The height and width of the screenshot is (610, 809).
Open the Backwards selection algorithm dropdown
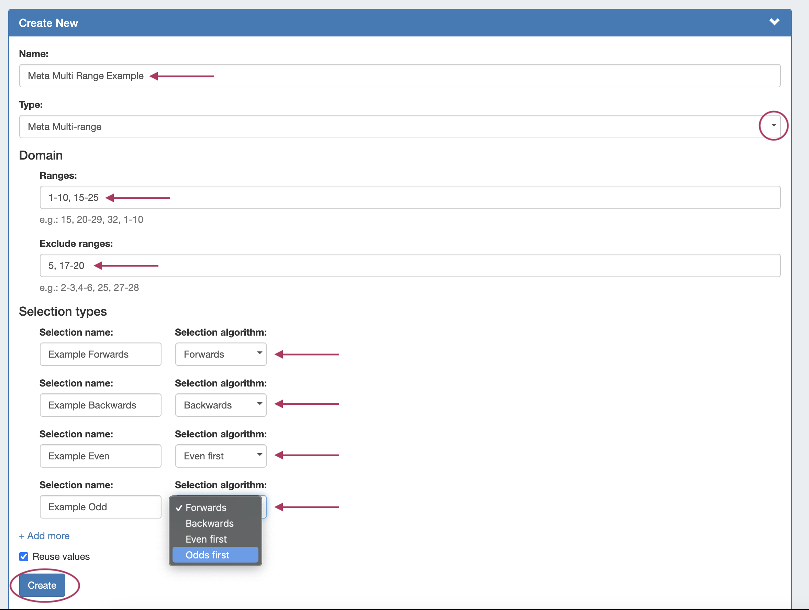pos(221,405)
